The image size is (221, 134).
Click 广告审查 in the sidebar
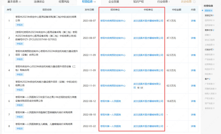pyautogui.click(x=210, y=84)
